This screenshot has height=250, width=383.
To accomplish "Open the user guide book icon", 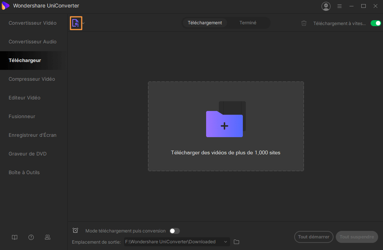I will 15,237.
